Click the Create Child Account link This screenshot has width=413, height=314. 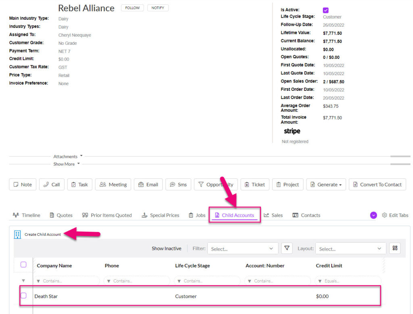pyautogui.click(x=43, y=234)
